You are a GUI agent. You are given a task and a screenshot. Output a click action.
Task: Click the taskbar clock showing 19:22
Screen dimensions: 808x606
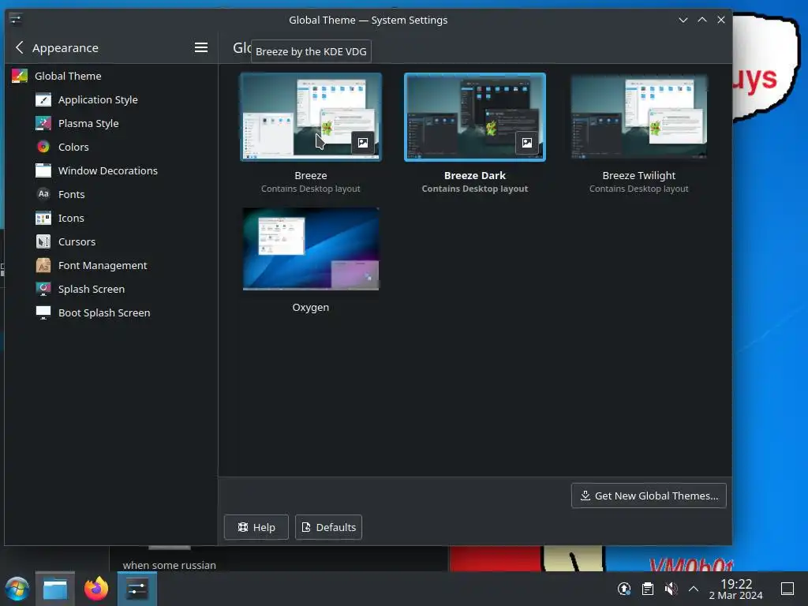click(x=736, y=589)
